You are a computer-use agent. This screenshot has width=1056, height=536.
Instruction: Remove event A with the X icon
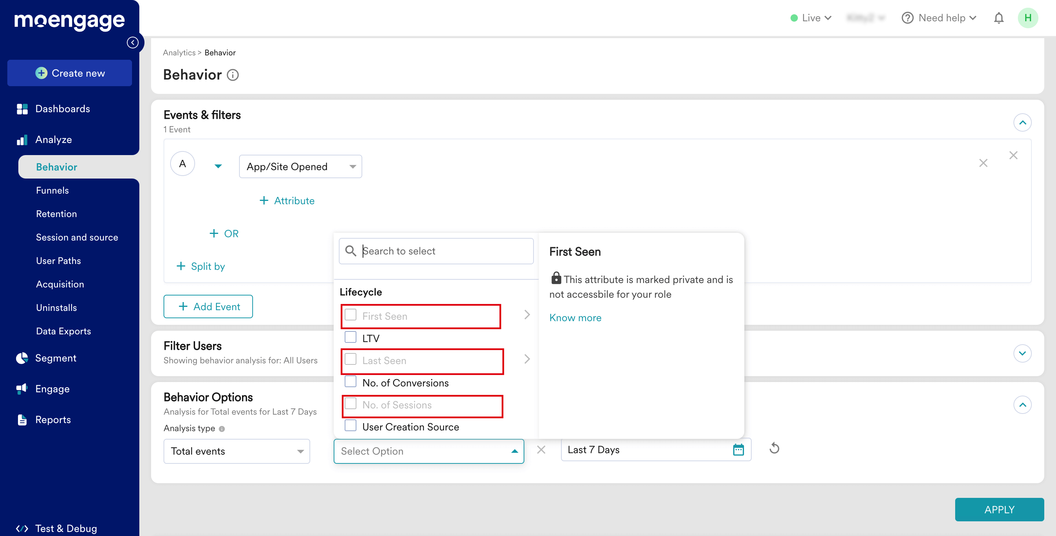click(x=983, y=163)
